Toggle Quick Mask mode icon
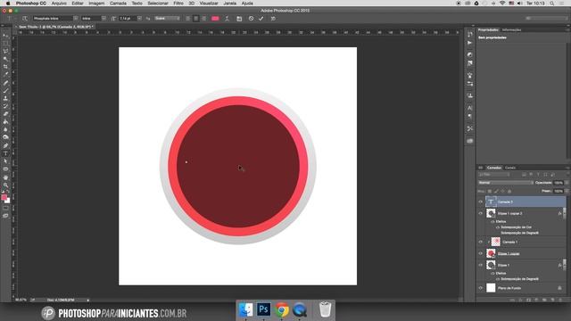 click(5, 208)
